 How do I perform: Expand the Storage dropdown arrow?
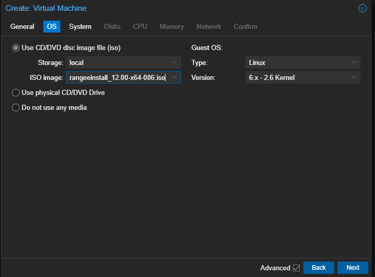click(175, 62)
